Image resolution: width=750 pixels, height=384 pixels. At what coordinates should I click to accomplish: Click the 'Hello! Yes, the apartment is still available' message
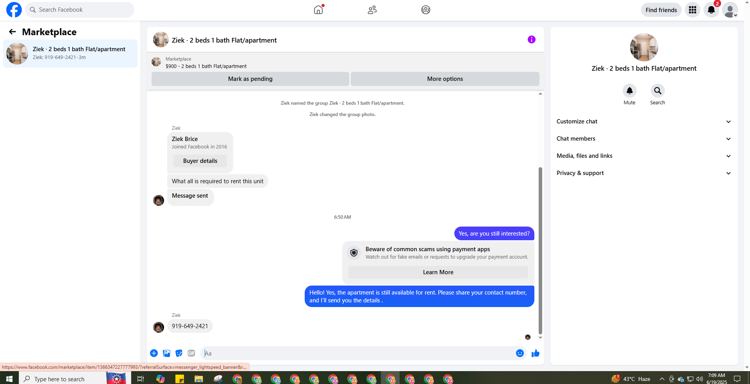pos(420,296)
